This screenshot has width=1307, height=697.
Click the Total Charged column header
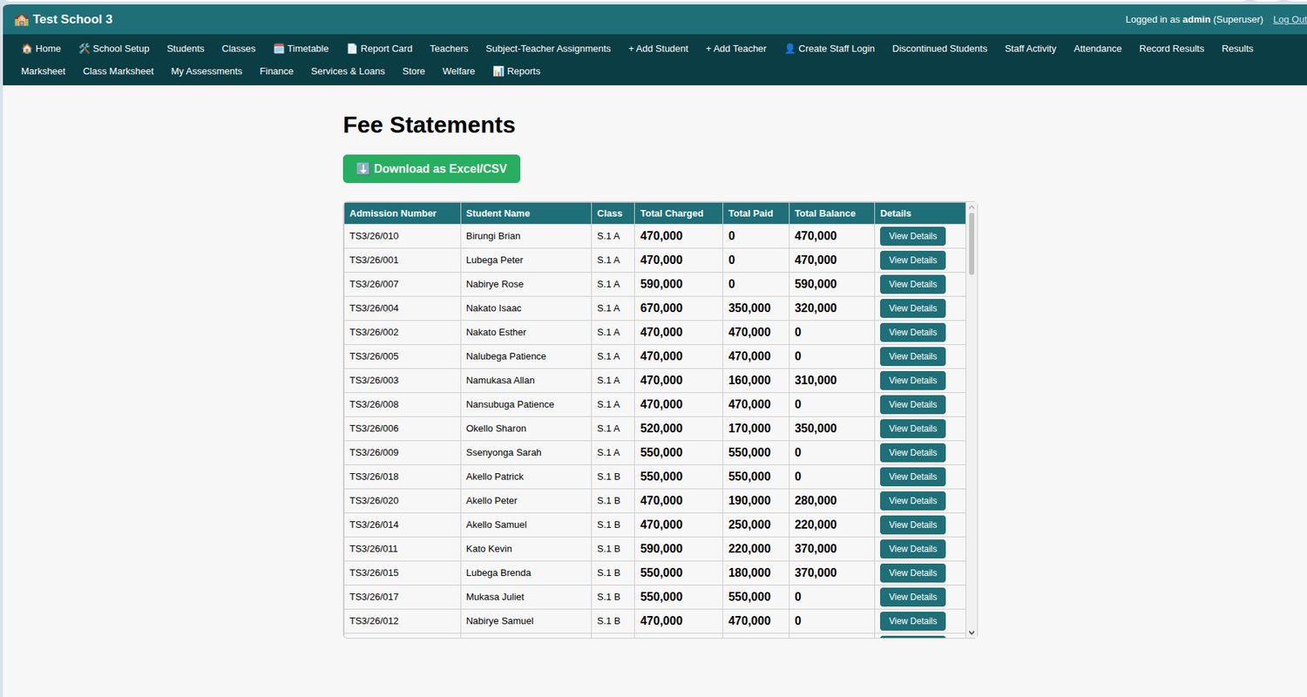coord(678,213)
